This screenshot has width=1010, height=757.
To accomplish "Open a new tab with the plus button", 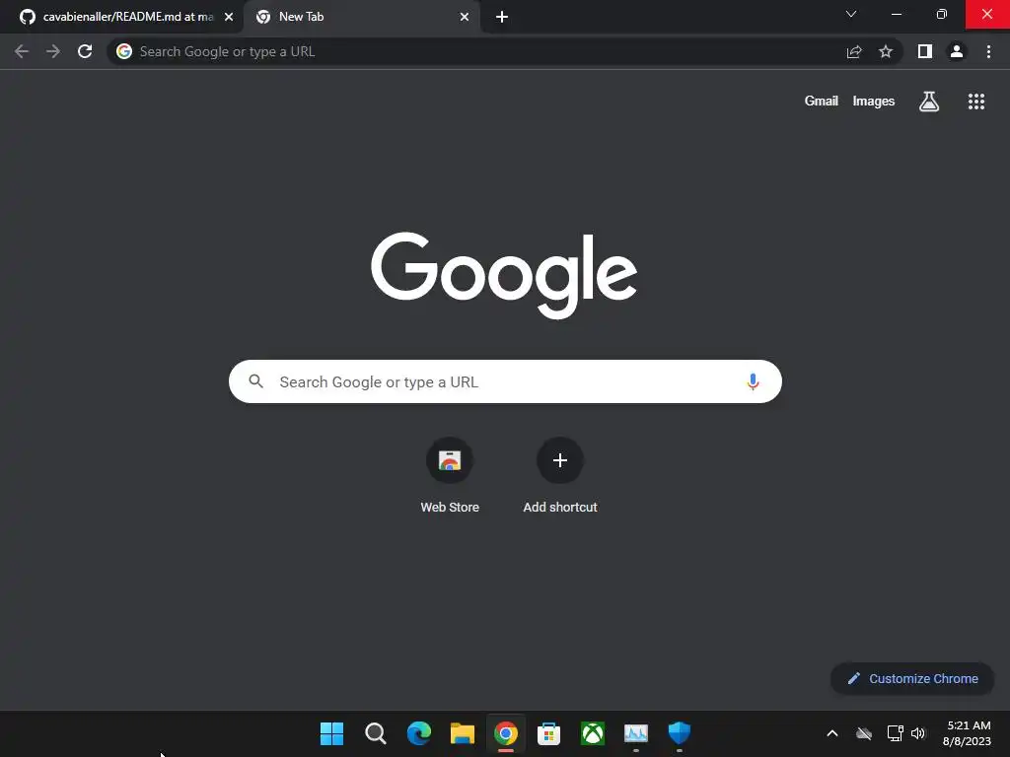I will click(x=502, y=17).
